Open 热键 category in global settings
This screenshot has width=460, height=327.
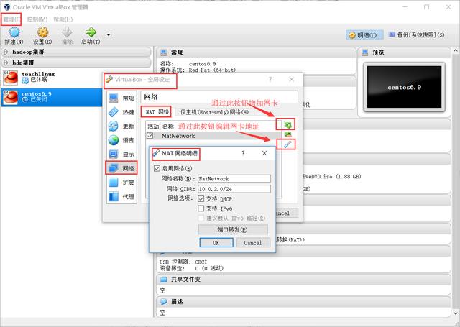tap(121, 112)
